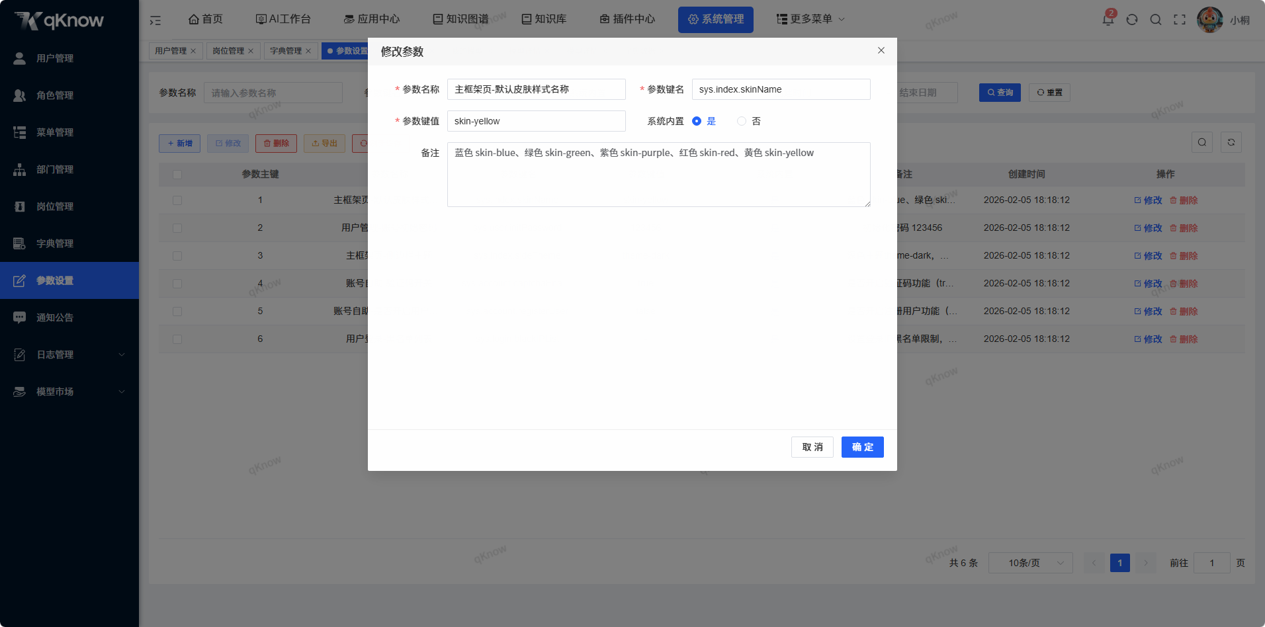Image resolution: width=1265 pixels, height=627 pixels.
Task: Click 修改 link in row 1
Action: 1148,200
